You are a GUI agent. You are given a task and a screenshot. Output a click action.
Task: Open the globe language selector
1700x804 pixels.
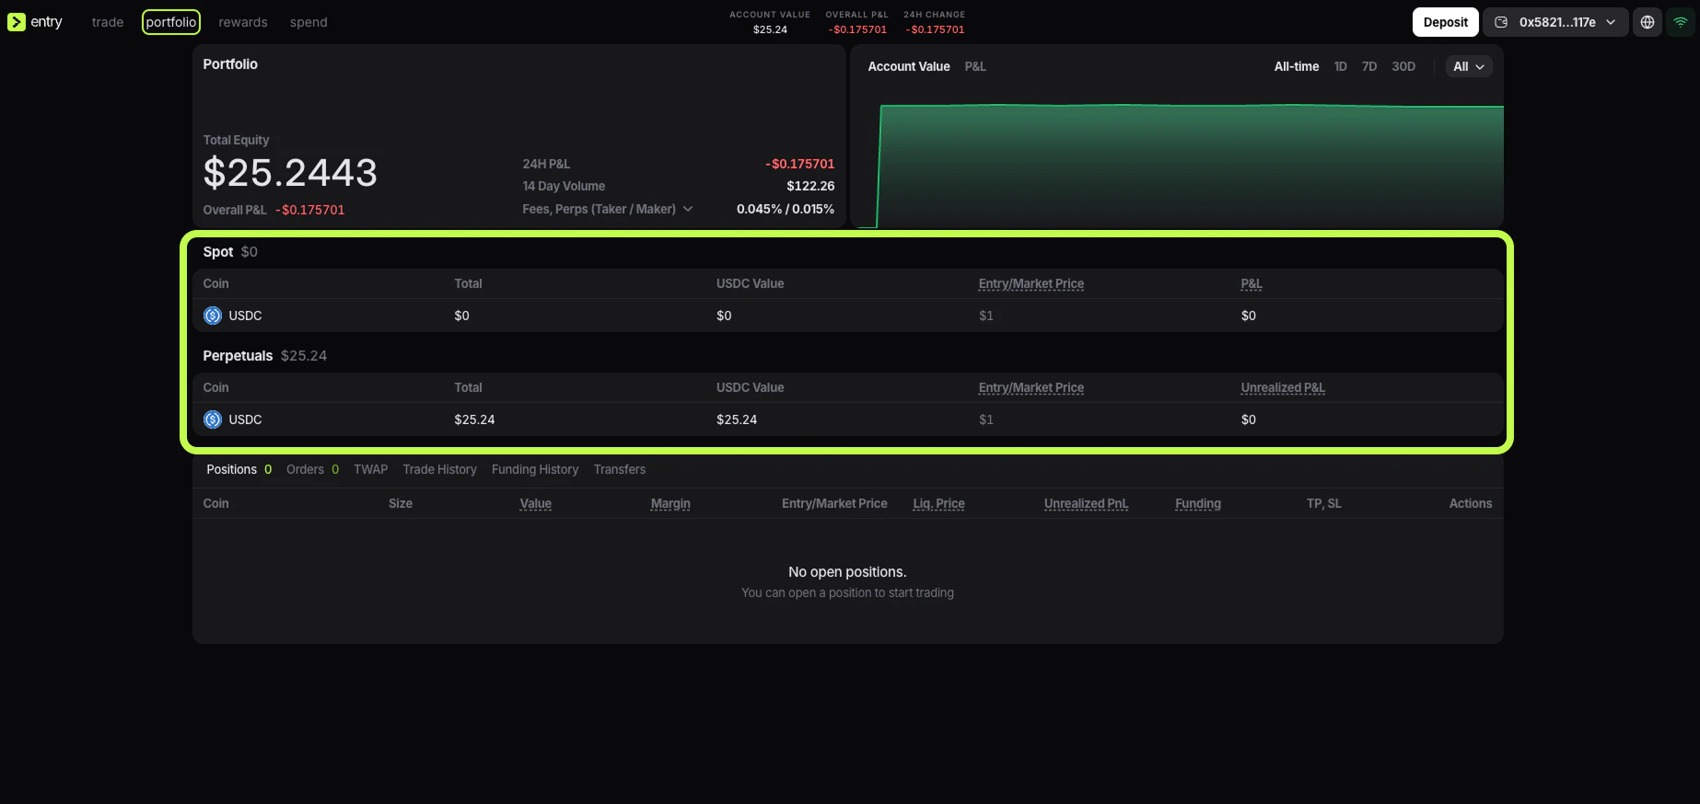pyautogui.click(x=1648, y=22)
